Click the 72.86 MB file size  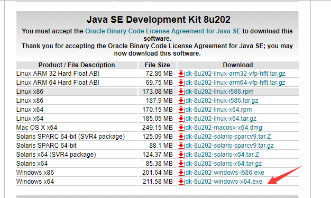pyautogui.click(x=159, y=74)
